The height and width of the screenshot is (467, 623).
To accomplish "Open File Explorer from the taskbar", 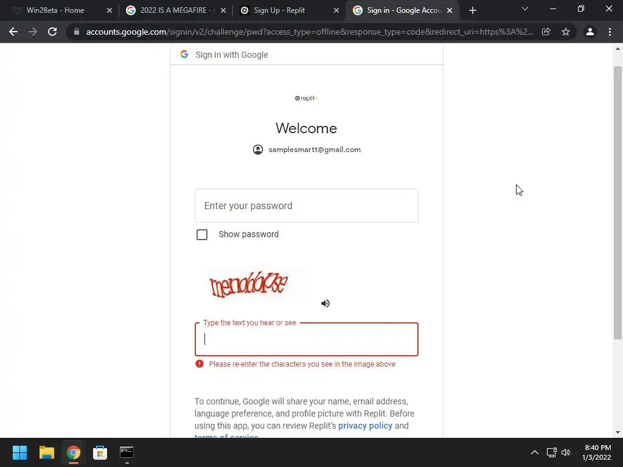I will [x=46, y=452].
